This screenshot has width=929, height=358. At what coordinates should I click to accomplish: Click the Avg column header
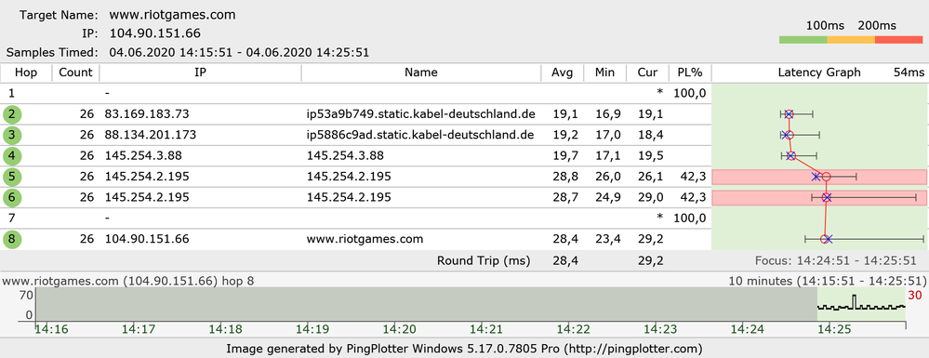pos(563,73)
